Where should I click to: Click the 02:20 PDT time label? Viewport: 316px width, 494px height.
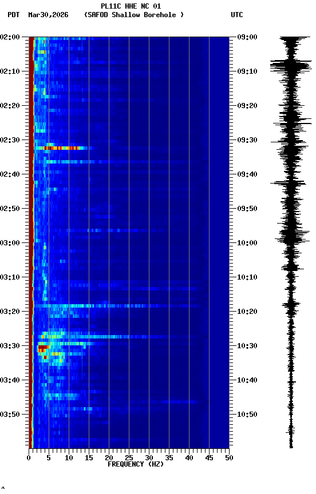click(x=10, y=106)
